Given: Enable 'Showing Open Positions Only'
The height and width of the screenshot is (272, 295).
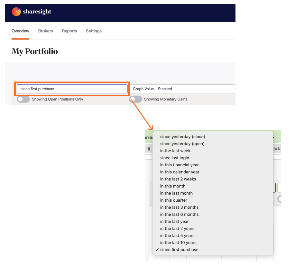Looking at the screenshot, I should pyautogui.click(x=23, y=99).
